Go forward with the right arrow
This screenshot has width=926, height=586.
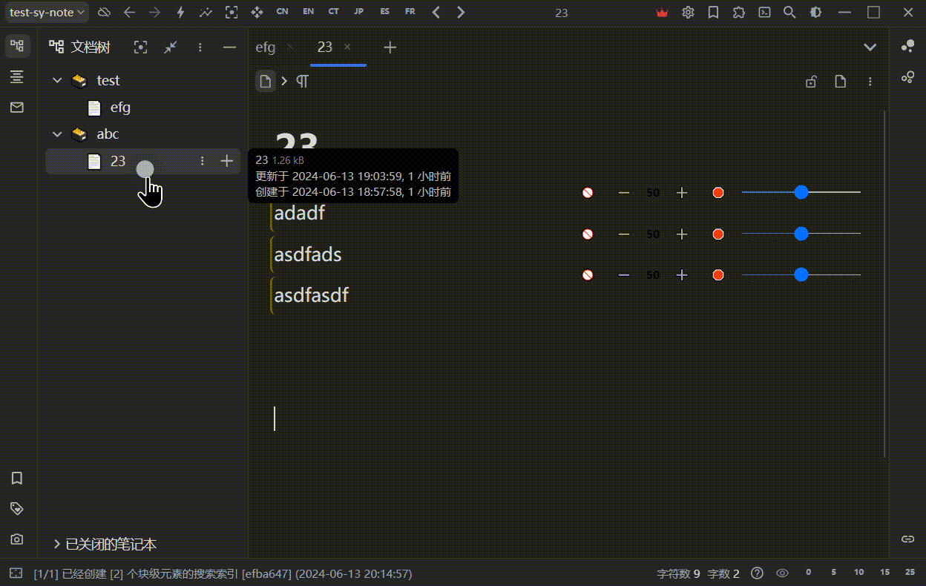[x=154, y=13]
